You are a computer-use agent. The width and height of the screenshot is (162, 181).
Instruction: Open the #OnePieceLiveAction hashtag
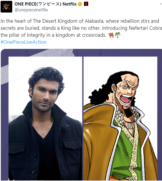24,42
